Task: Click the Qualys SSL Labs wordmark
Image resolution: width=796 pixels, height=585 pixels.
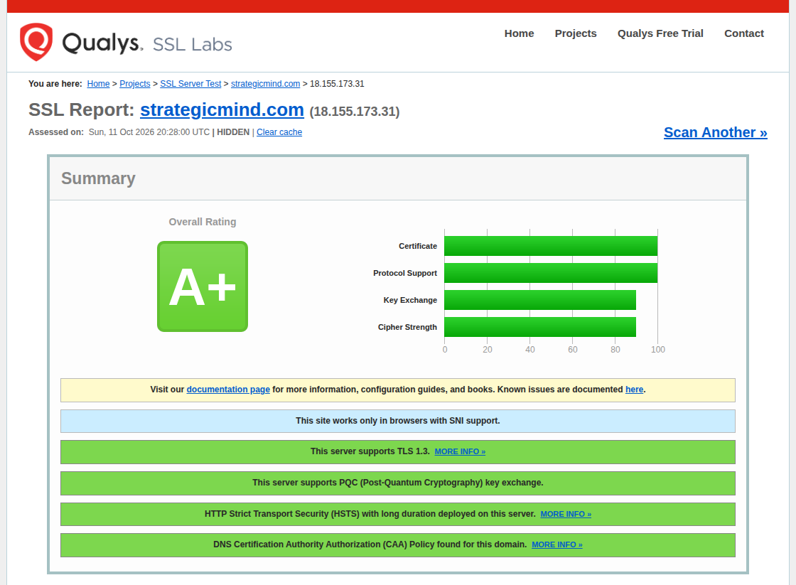Action: coord(147,43)
